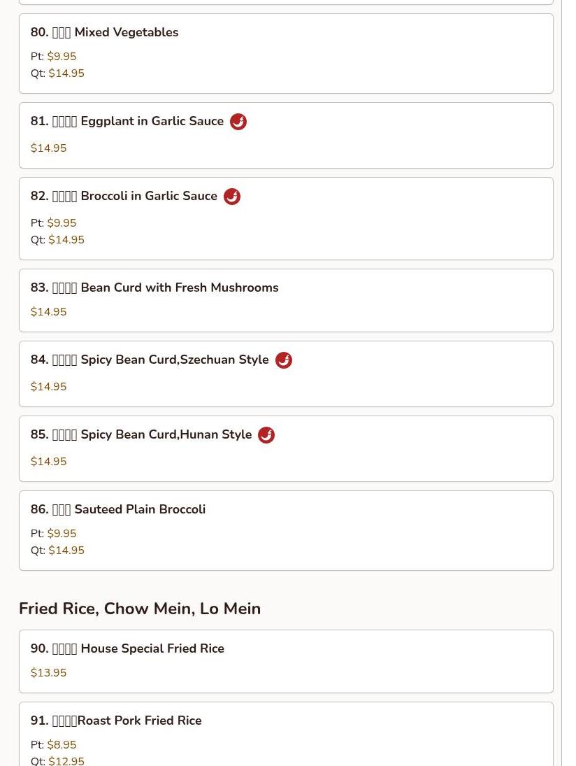Click the Fried Rice, Chow Mein, Lo Mein heading
Viewport: 576px width, 766px height.
point(140,609)
